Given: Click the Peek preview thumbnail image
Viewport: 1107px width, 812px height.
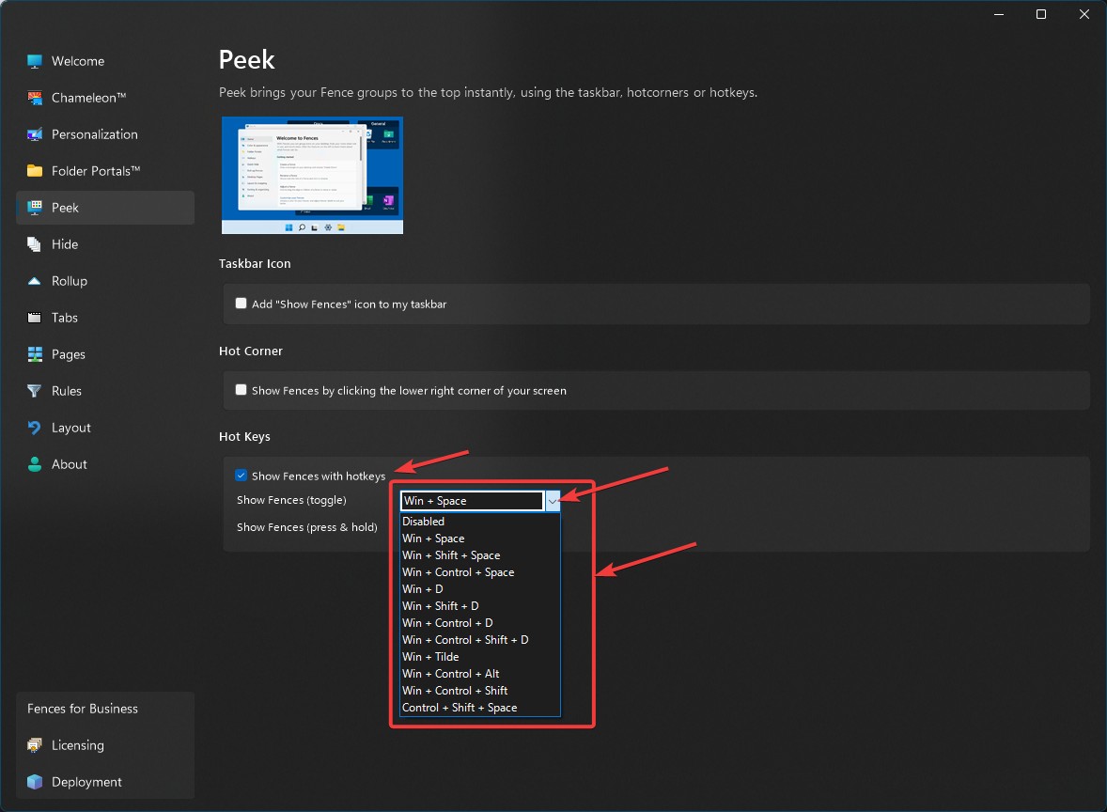Looking at the screenshot, I should click(x=312, y=175).
